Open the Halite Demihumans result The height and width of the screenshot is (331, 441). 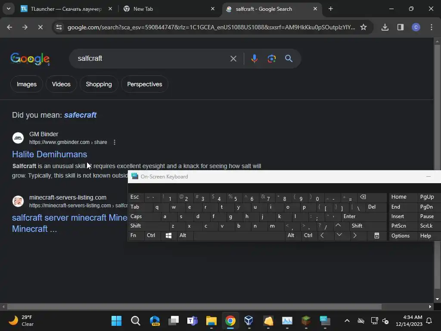[50, 154]
